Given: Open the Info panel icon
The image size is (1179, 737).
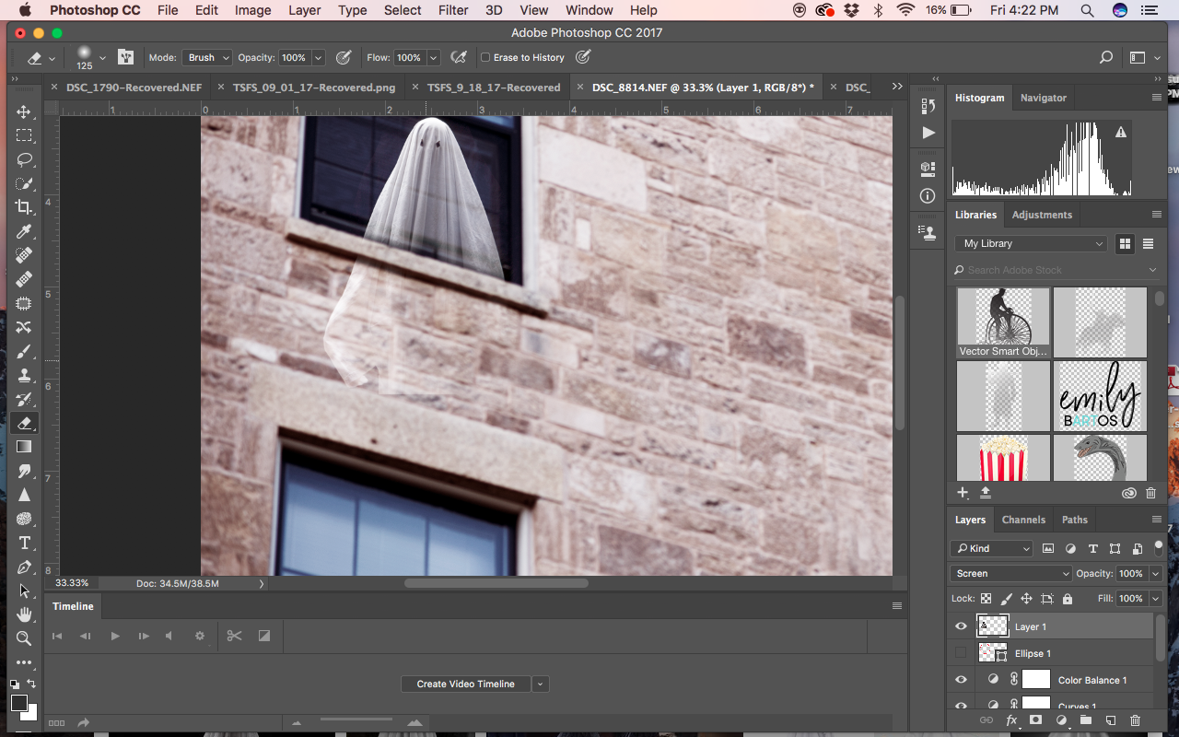Looking at the screenshot, I should click(x=928, y=196).
